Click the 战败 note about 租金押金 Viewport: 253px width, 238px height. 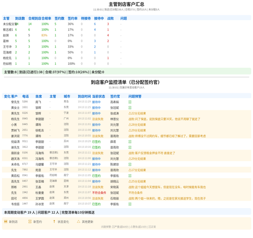(152, 153)
